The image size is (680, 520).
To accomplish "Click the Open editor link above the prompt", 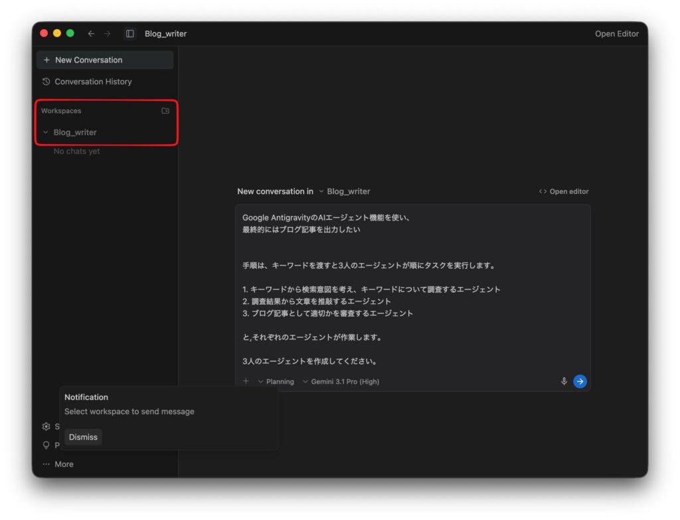I will tap(564, 191).
